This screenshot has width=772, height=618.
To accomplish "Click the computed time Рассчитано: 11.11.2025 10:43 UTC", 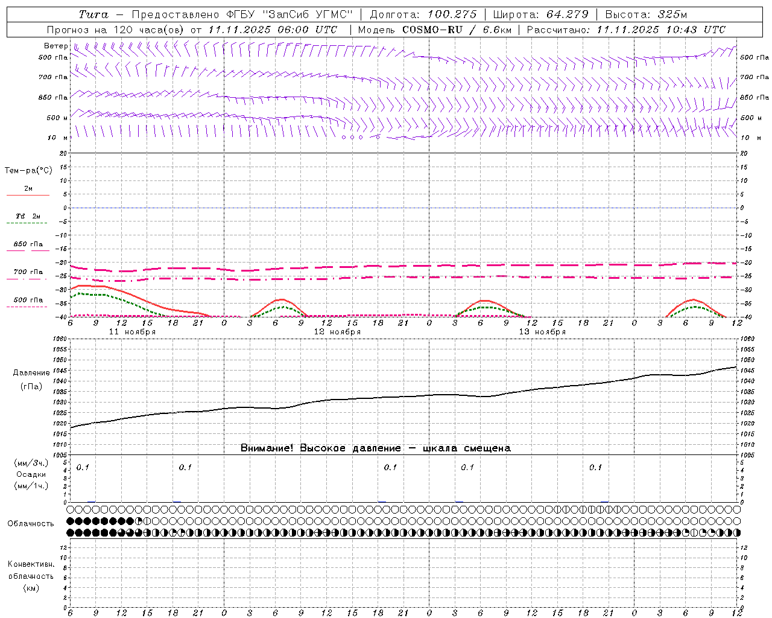I will (x=626, y=30).
